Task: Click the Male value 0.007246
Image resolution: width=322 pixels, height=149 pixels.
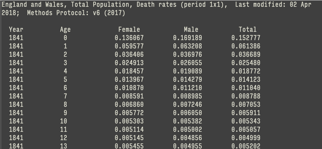Action: point(187,104)
